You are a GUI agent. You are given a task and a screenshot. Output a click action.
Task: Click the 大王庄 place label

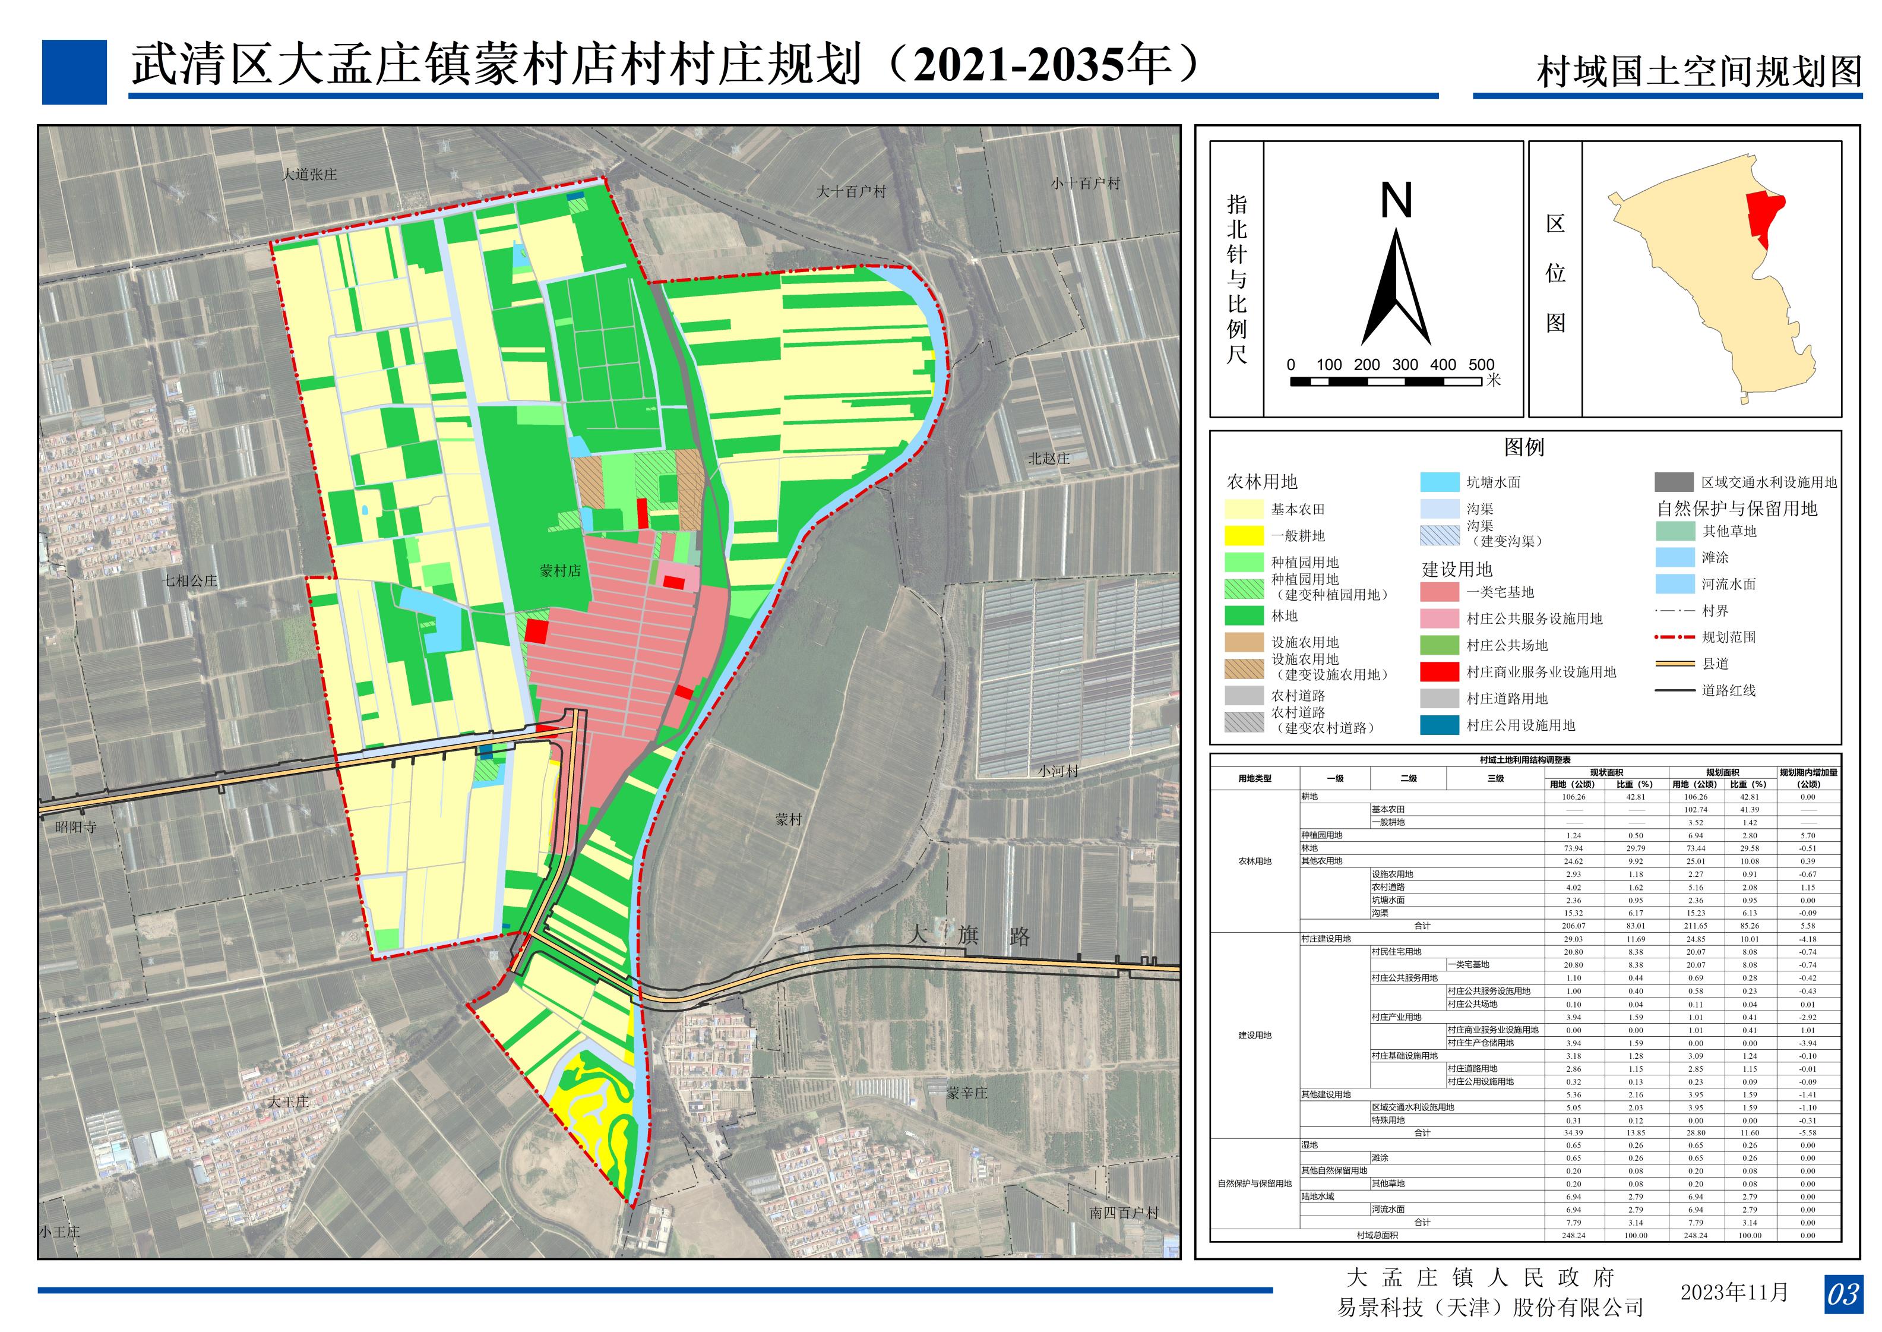coord(289,1101)
